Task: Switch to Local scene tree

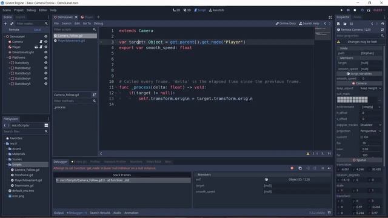Action: (38, 30)
